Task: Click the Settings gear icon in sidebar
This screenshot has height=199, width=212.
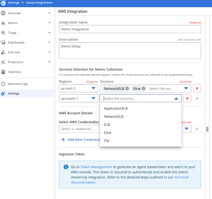Action: pyautogui.click(x=3, y=93)
